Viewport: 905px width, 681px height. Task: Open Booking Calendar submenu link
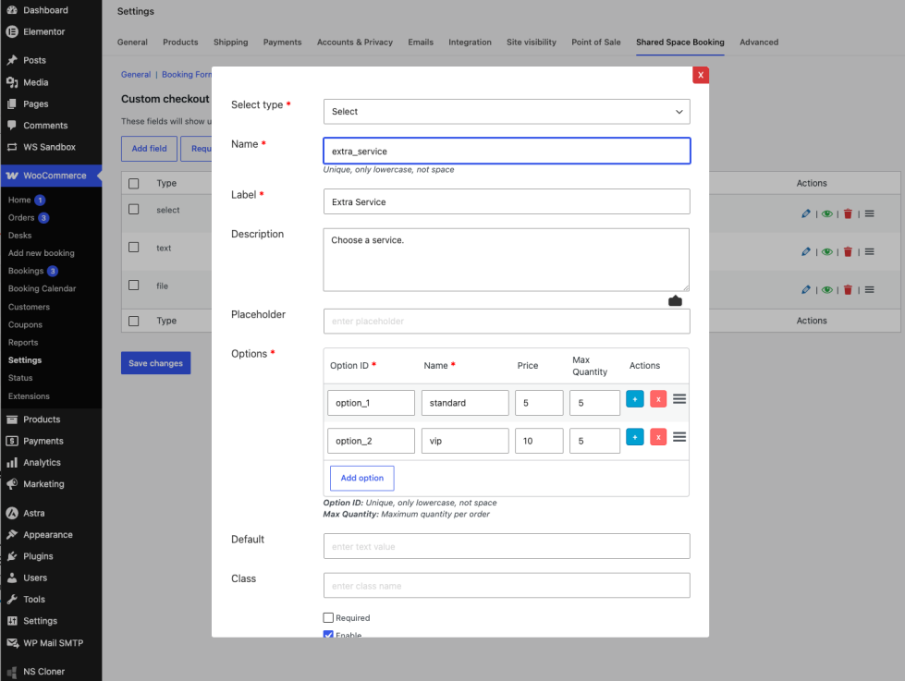[43, 288]
